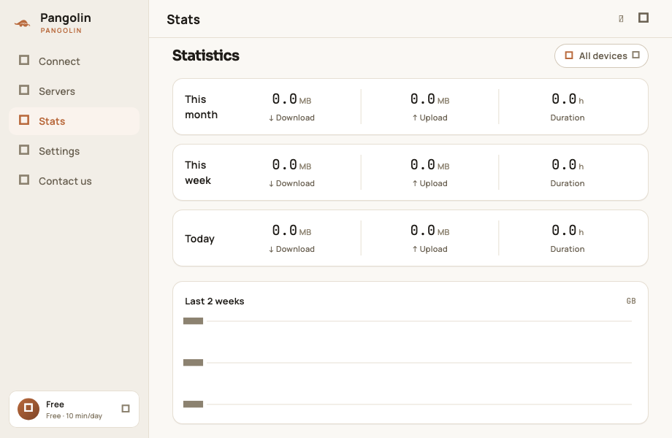Click the Contact us sidebar icon

click(24, 180)
